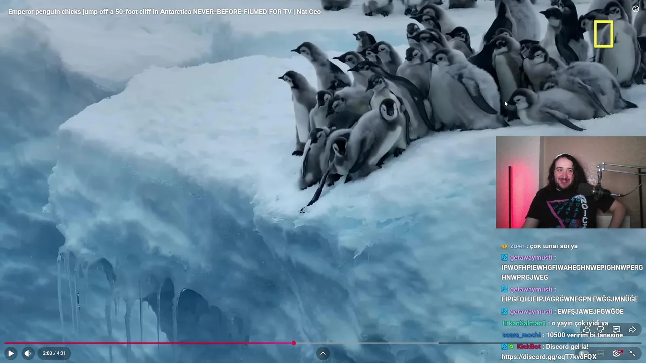Click the message "o yayın çok iyidi ya"
Screen dimensions: 646x363
pos(579,323)
